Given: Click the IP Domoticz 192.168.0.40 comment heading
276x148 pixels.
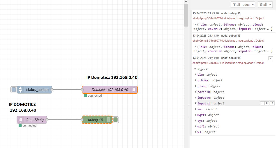Looking at the screenshot, I should 112,77.
